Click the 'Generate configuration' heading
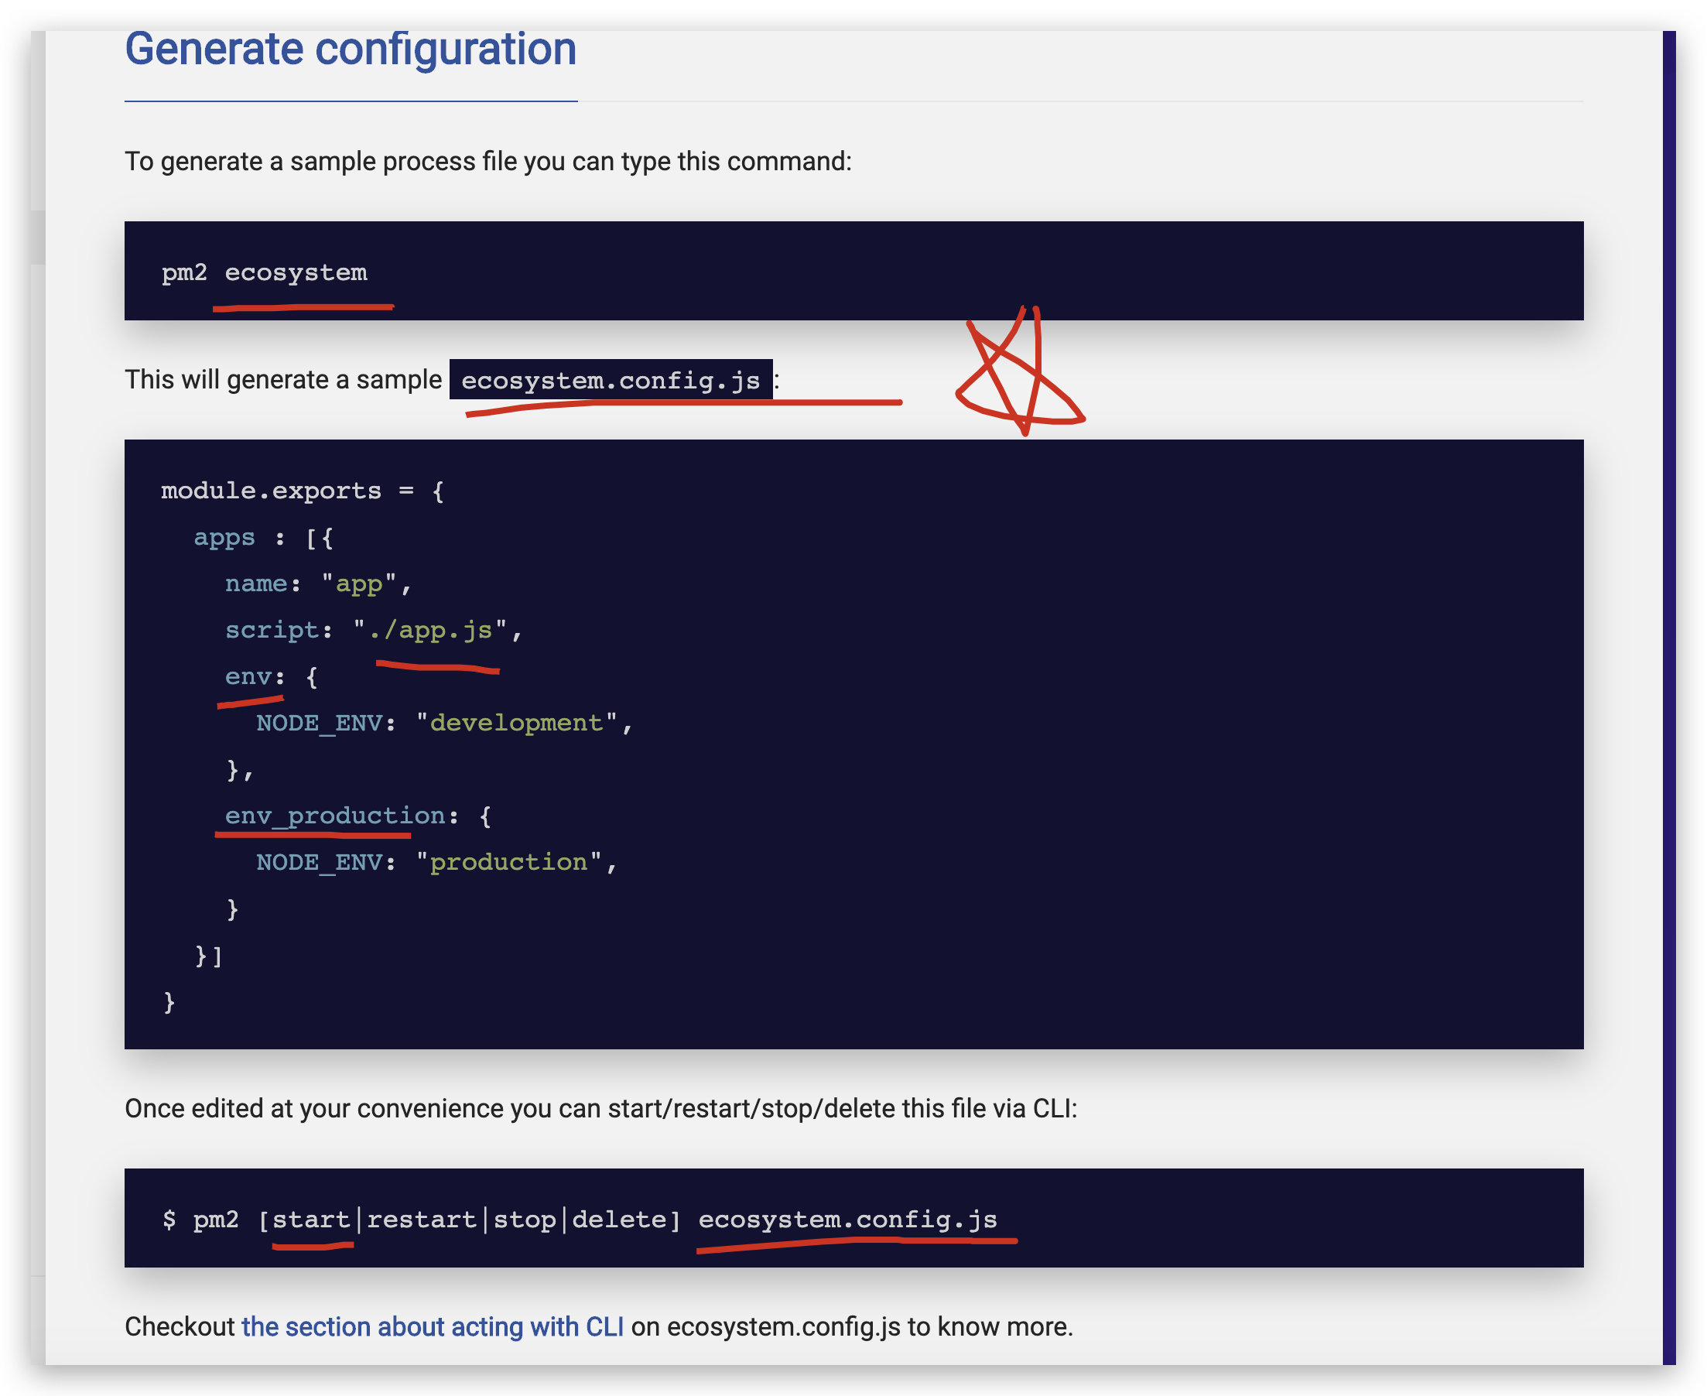1707x1396 pixels. click(x=351, y=48)
